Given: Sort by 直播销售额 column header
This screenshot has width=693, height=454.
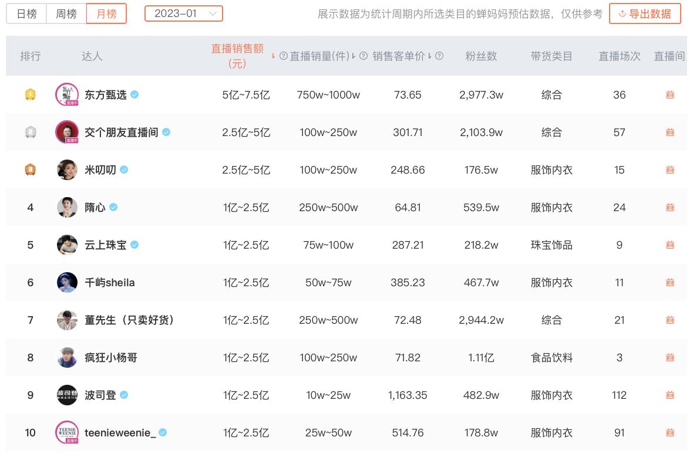Looking at the screenshot, I should [237, 56].
